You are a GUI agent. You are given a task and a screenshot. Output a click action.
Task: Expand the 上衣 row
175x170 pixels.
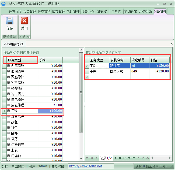coord(9,150)
